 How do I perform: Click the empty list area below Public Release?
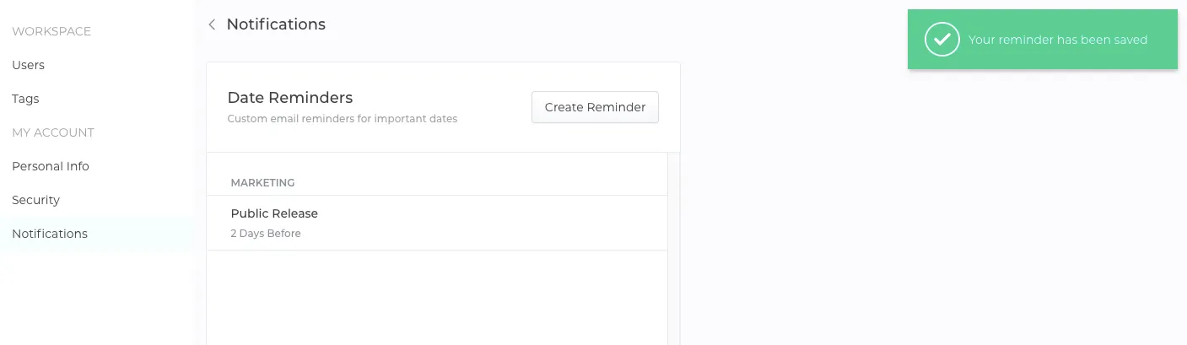(x=437, y=298)
